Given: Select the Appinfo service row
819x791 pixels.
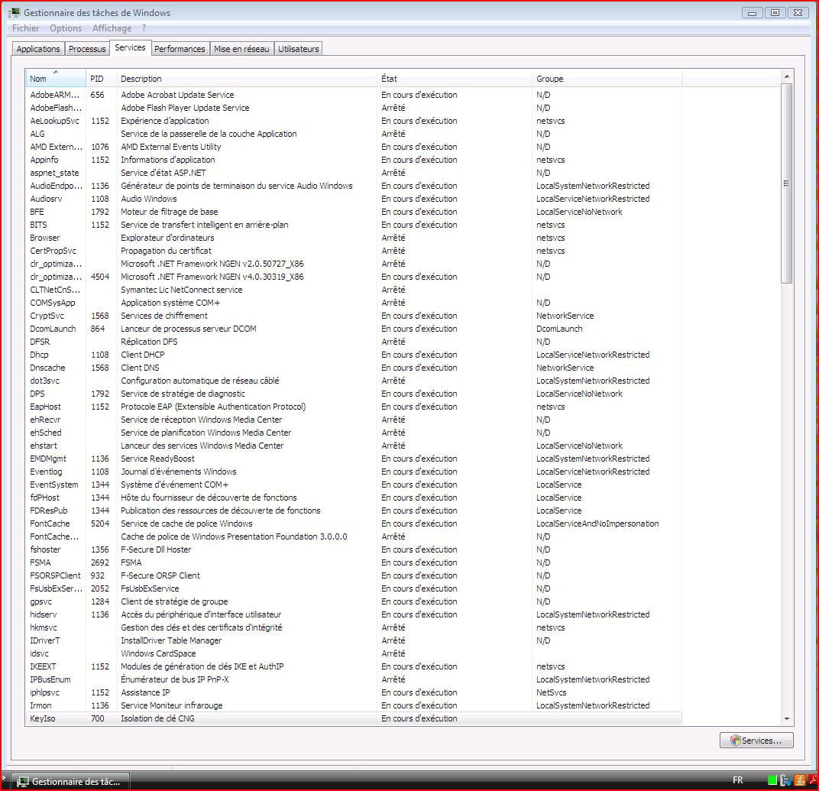Looking at the screenshot, I should tap(353, 160).
